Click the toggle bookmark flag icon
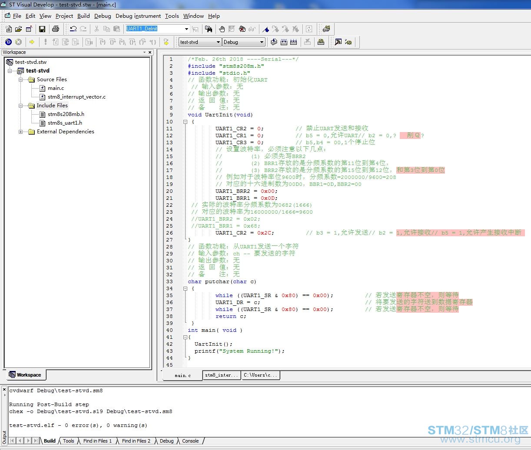531x450 pixels. (265, 29)
